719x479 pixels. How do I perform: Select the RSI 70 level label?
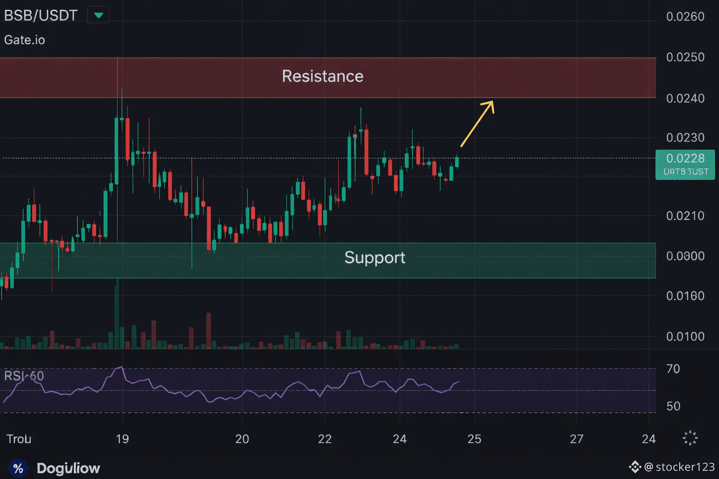click(673, 369)
